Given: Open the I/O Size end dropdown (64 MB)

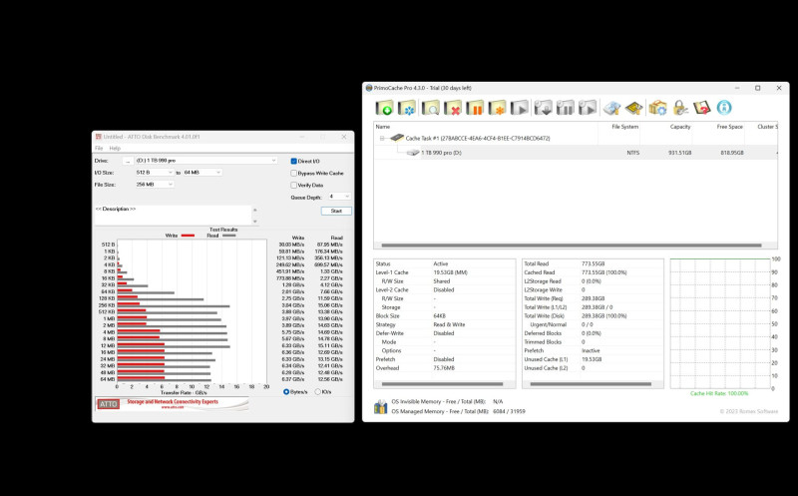Looking at the screenshot, I should click(202, 173).
